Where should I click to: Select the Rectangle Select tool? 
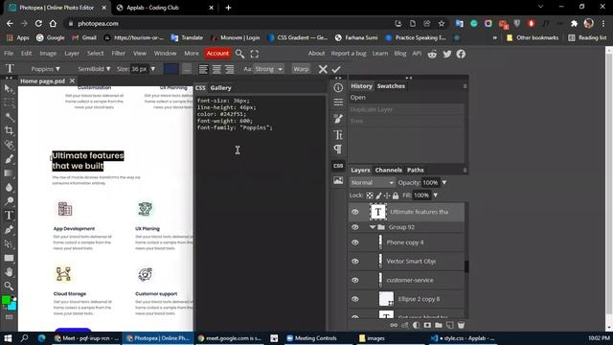click(9, 103)
